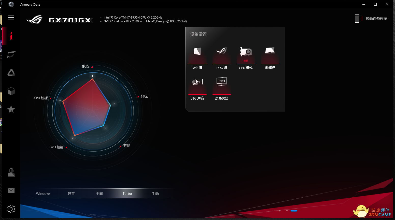Open the cube sidebar icon

pyautogui.click(x=11, y=91)
